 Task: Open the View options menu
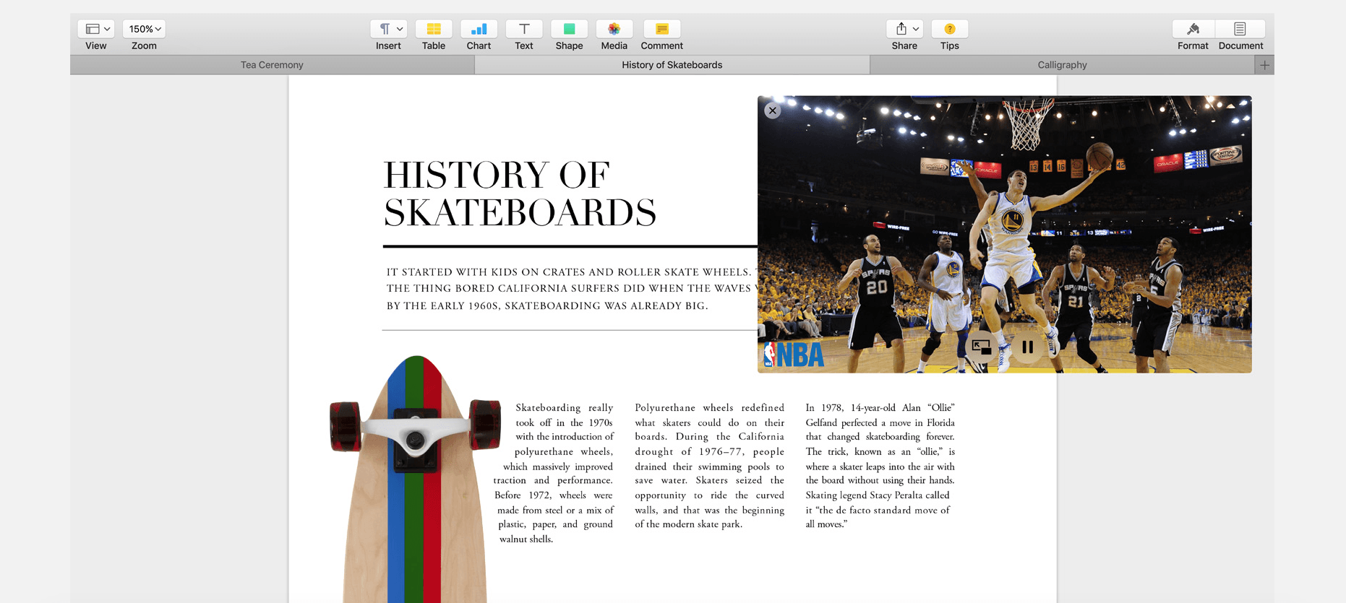click(96, 30)
